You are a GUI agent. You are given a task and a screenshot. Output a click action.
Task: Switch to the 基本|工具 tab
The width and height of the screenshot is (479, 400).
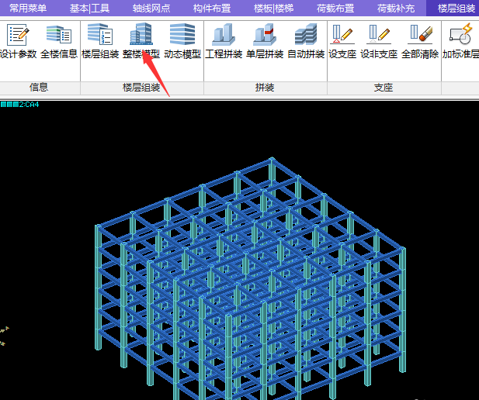89,9
